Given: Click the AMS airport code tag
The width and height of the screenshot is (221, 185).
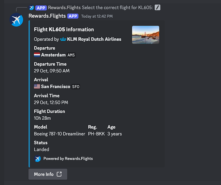Looking at the screenshot, I should [x=71, y=55].
